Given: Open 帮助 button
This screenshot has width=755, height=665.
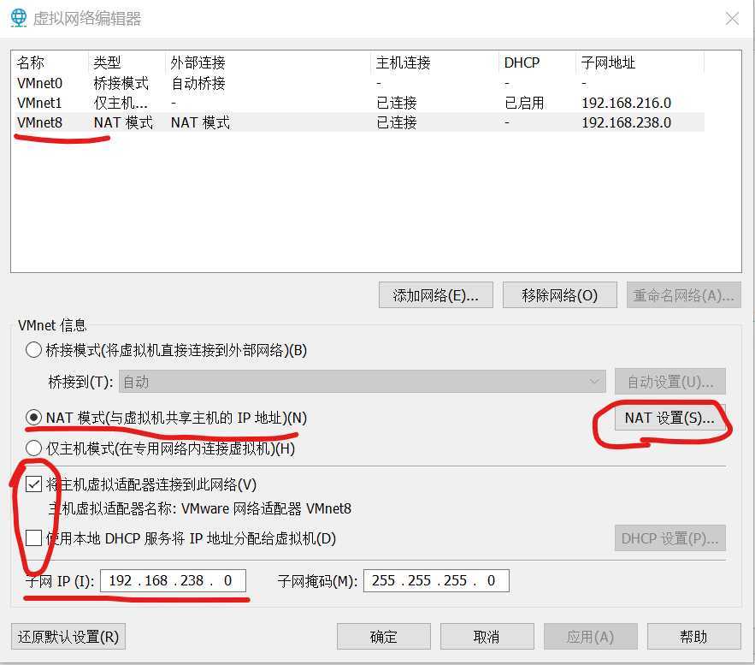Looking at the screenshot, I should 693,637.
